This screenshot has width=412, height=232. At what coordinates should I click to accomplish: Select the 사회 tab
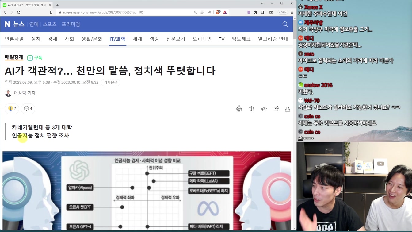69,39
